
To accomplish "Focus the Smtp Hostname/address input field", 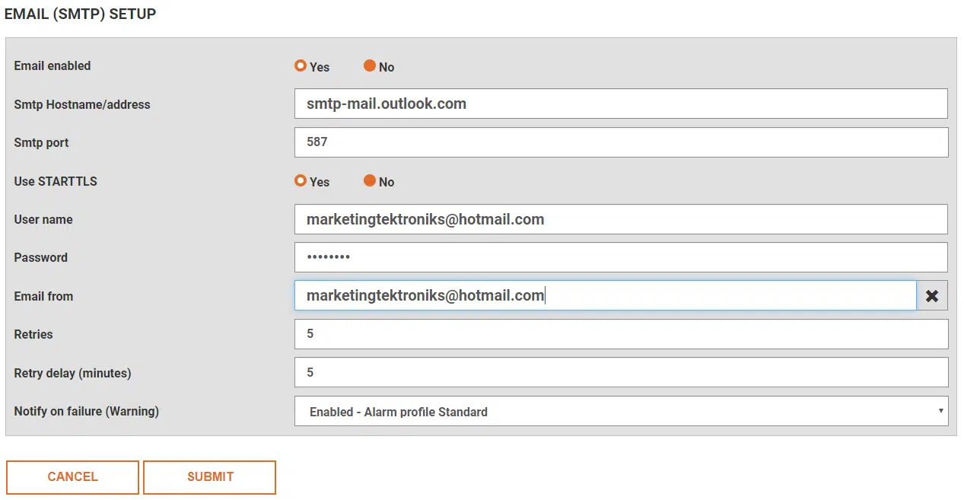I will [x=620, y=104].
